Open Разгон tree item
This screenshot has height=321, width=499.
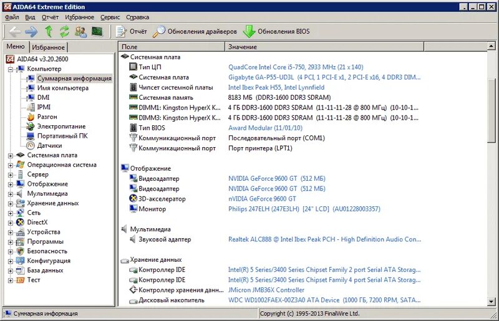click(47, 117)
